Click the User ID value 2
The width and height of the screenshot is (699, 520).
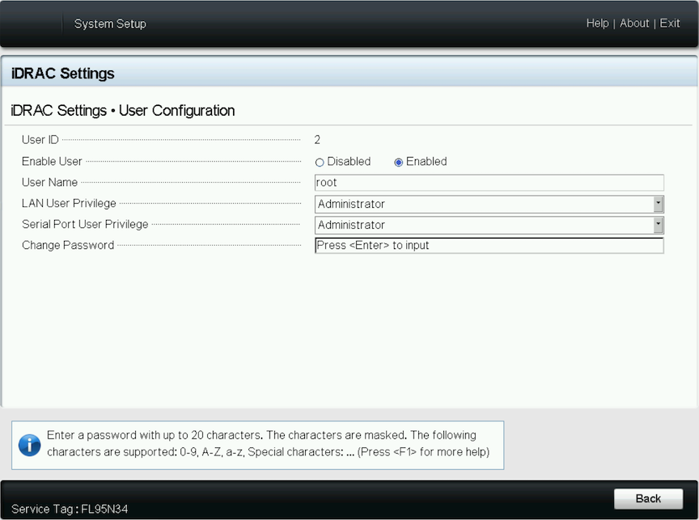pos(317,140)
